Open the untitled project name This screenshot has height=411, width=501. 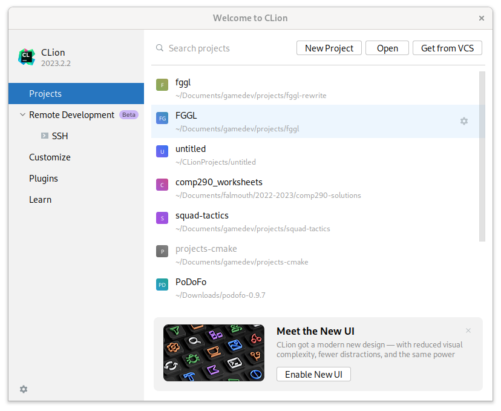[x=191, y=149]
